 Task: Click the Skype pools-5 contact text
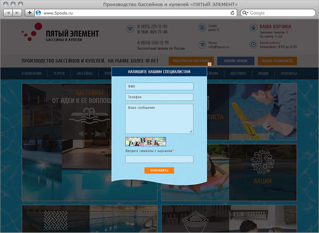213,30
